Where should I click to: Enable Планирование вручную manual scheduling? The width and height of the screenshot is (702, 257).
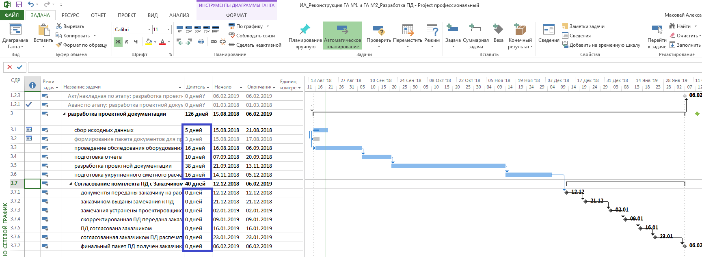305,35
